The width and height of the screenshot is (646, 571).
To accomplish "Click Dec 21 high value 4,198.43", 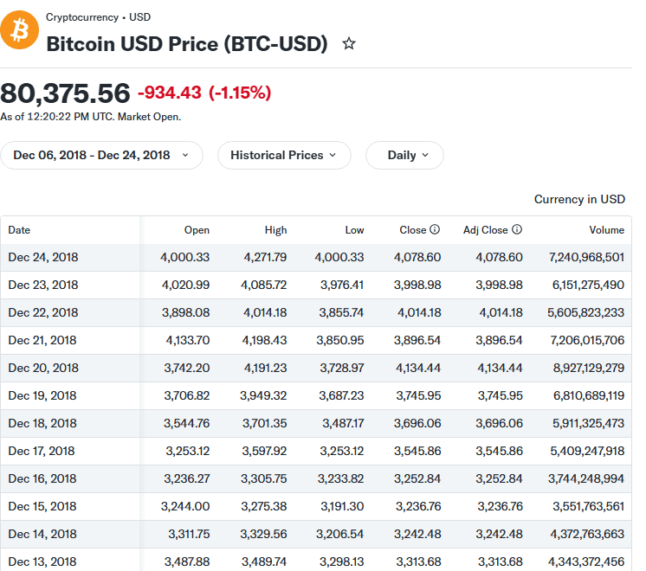I will coord(264,340).
